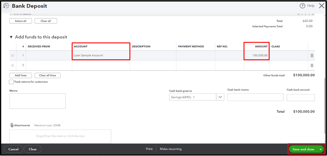Click the CLASS column header
327x156 pixels.
point(276,47)
